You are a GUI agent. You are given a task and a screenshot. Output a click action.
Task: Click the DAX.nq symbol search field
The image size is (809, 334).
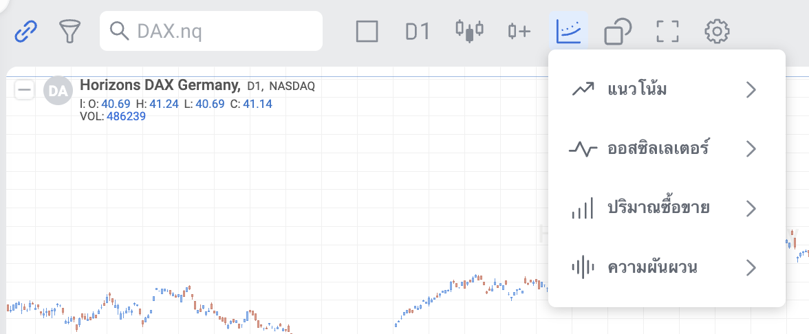pyautogui.click(x=211, y=31)
